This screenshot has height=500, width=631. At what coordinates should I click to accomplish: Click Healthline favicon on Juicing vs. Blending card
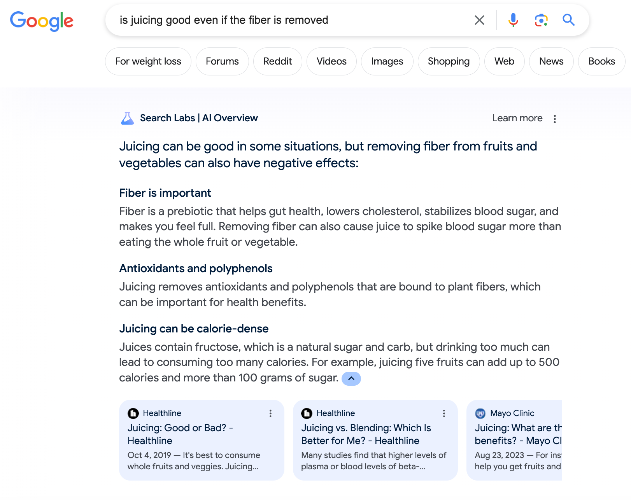(307, 413)
